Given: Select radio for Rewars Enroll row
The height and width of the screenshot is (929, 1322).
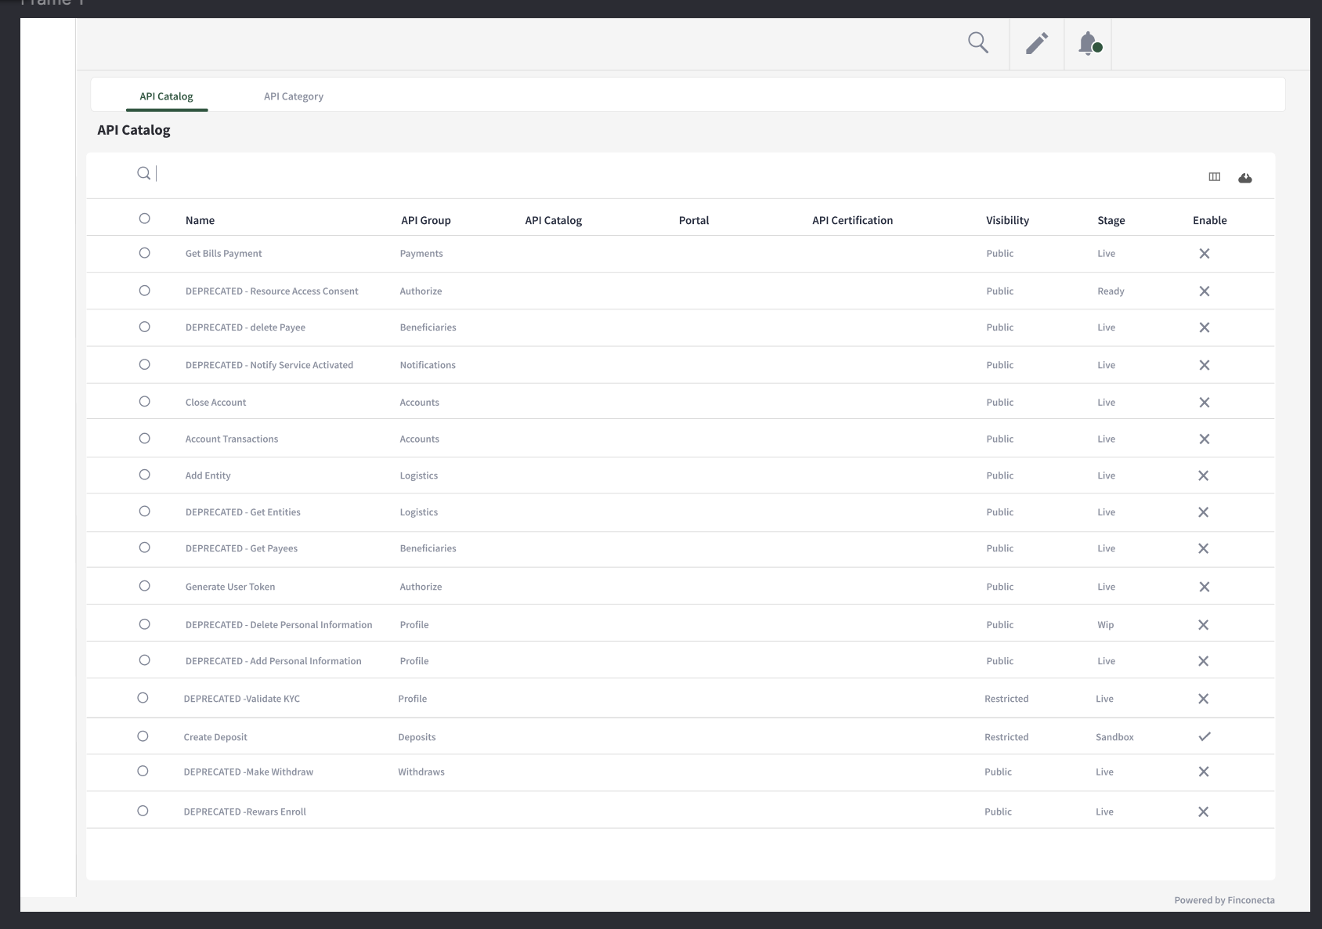Looking at the screenshot, I should click(x=143, y=811).
